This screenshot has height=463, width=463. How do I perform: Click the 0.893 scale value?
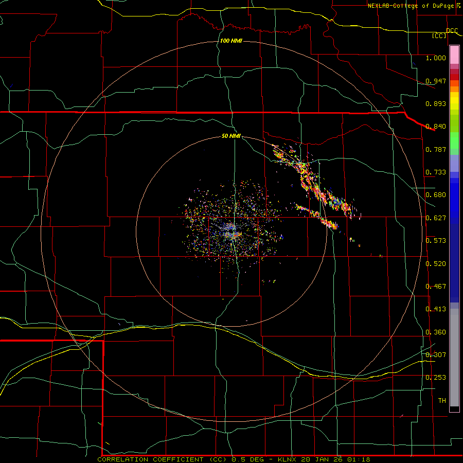tap(436, 103)
